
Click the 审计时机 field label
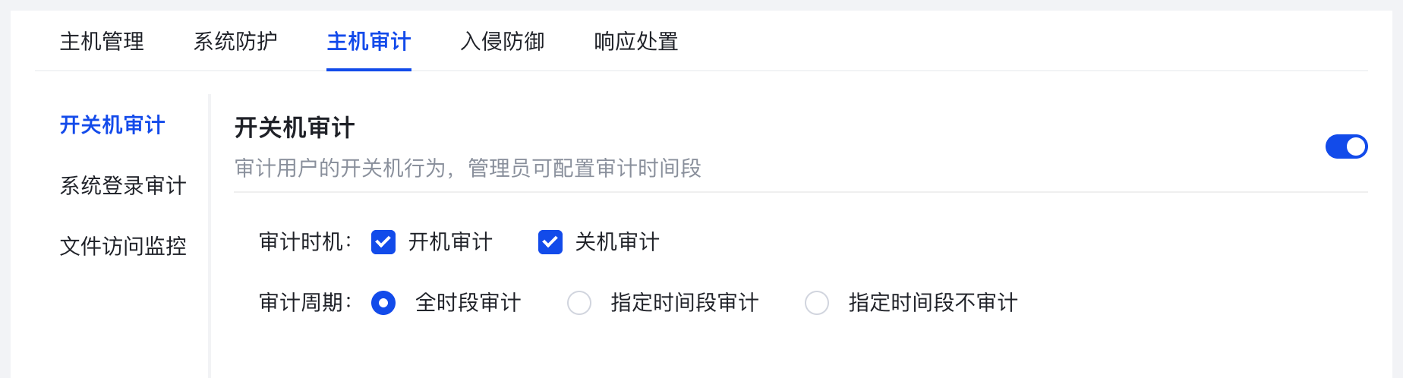305,242
